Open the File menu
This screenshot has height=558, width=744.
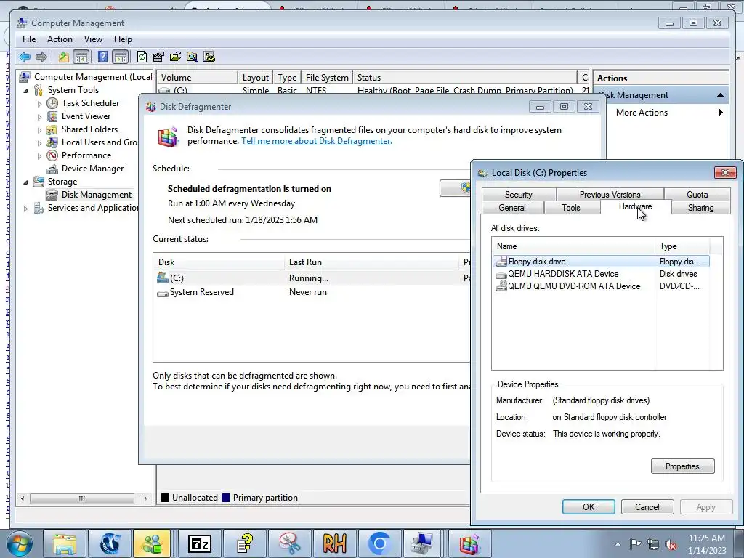coord(29,39)
